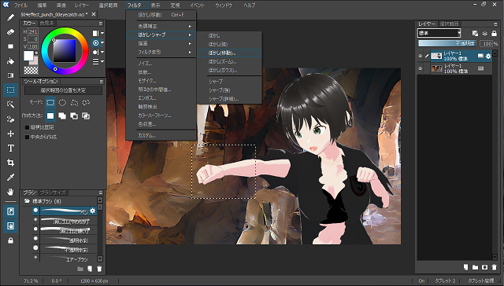Open the layer panel options menu
This screenshot has height=286, width=504.
[x=495, y=24]
